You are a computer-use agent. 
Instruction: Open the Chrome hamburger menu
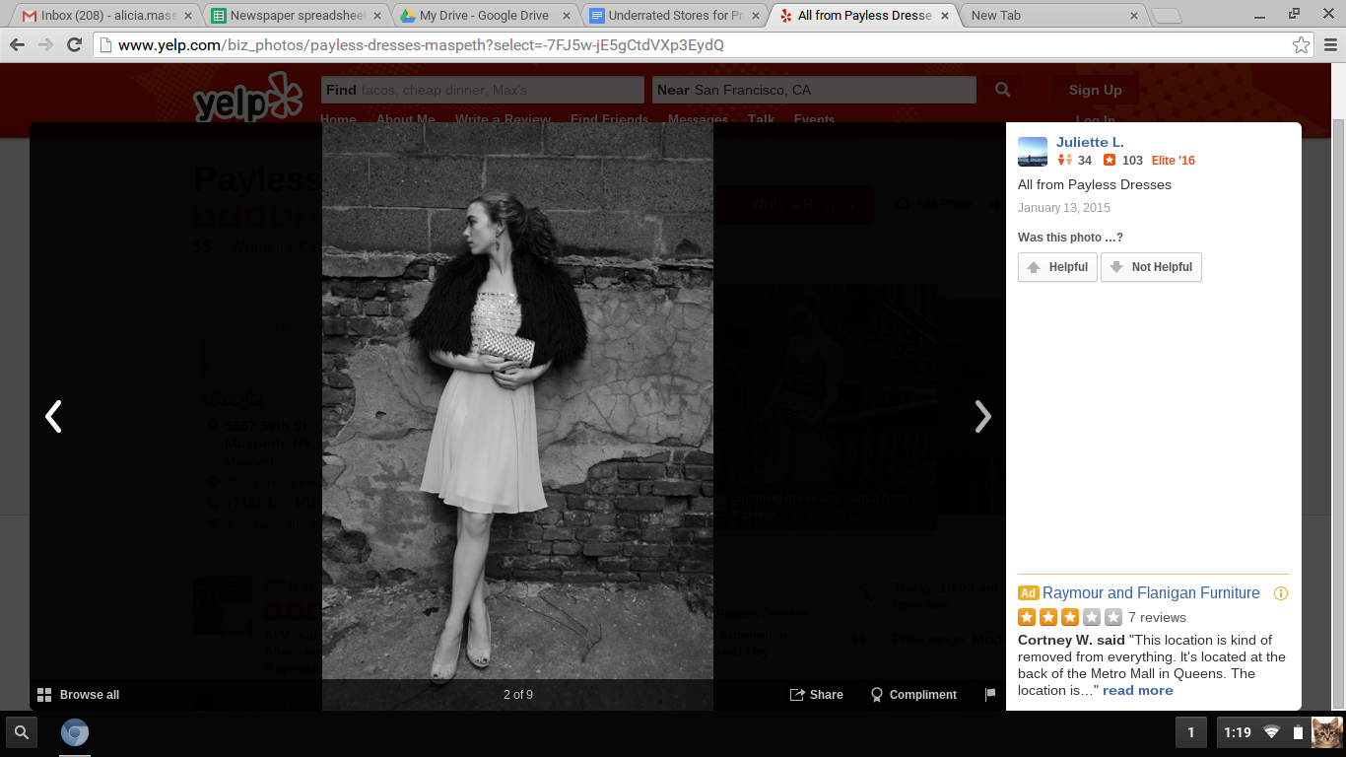(1330, 45)
